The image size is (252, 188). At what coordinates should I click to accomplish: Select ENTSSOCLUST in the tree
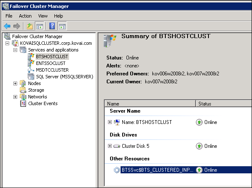tap(51, 63)
